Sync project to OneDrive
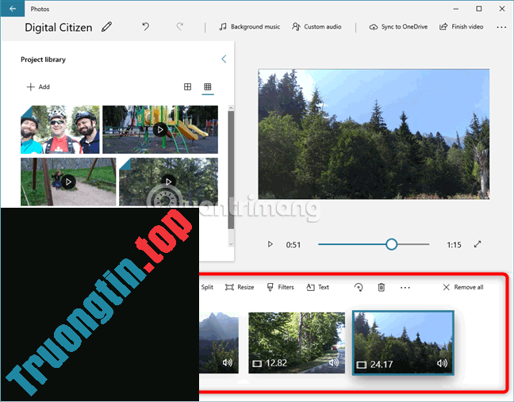 [x=398, y=27]
